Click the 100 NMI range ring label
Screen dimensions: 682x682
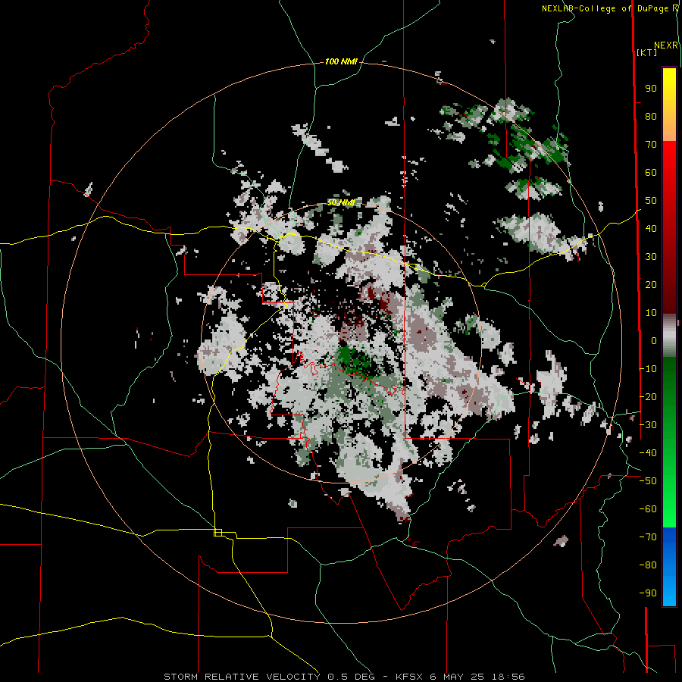(341, 62)
